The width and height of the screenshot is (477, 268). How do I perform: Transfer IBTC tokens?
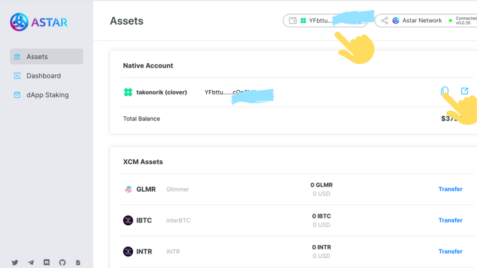coord(450,220)
